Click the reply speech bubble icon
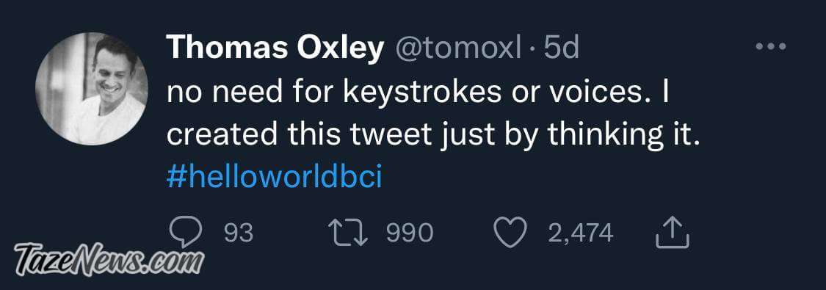826x290 pixels. [x=186, y=233]
